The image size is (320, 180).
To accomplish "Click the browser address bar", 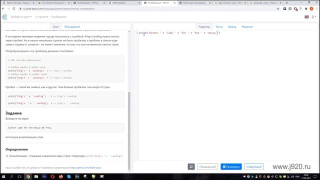I will [x=147, y=9].
